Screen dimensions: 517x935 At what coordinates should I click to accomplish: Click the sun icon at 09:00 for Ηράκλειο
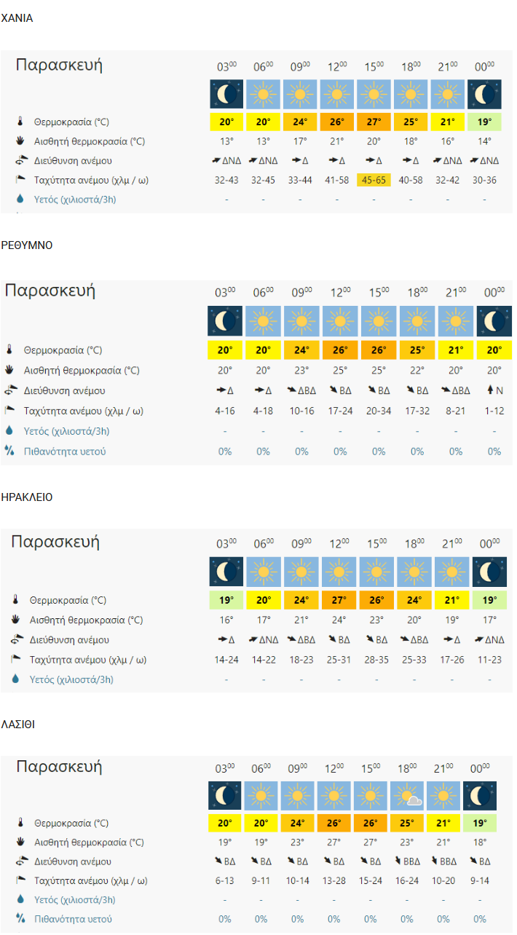[x=301, y=572]
